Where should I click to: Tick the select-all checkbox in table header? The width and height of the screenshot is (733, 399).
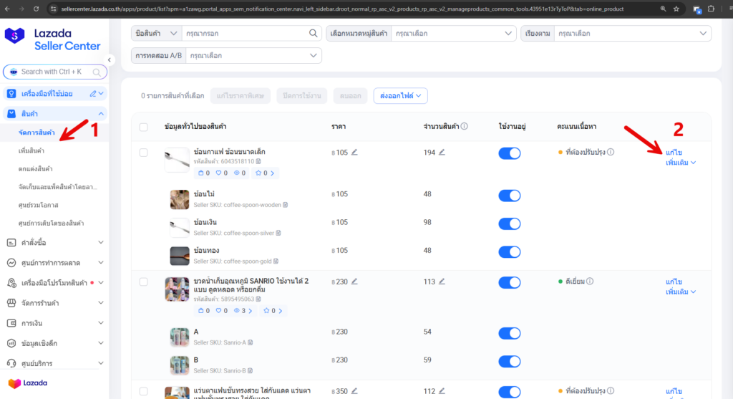144,127
